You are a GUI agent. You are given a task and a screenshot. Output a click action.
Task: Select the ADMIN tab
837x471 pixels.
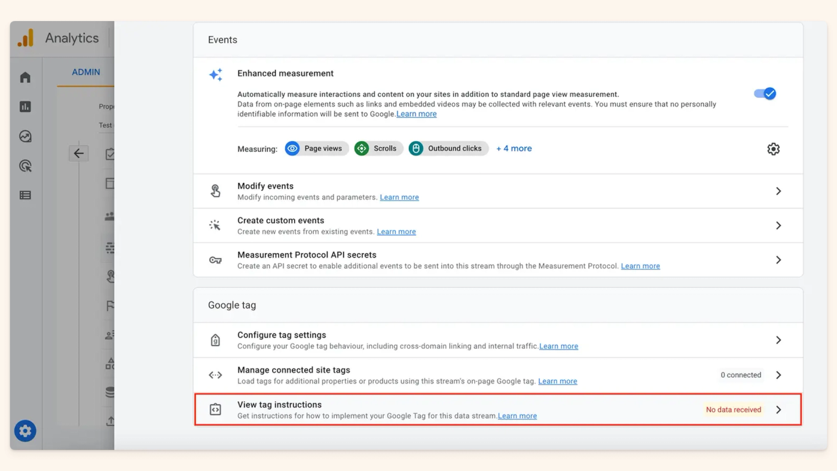coord(86,72)
